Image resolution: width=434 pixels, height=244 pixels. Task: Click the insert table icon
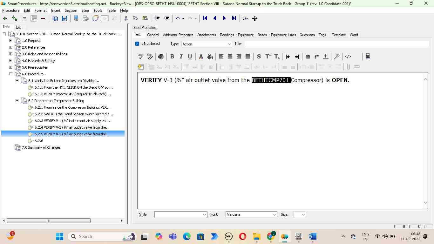click(141, 67)
